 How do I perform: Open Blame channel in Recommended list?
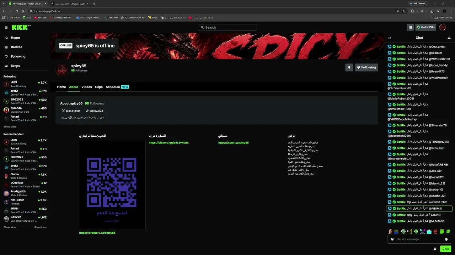coord(25,176)
